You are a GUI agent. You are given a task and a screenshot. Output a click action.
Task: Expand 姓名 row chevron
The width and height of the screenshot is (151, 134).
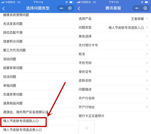pyautogui.click(x=147, y=54)
